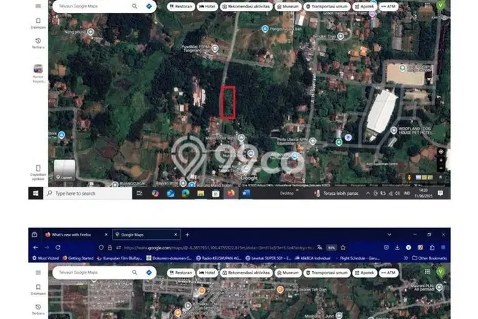
Task: Click Dapatkan aplikasi in the upper sidebar
Action: (x=38, y=173)
